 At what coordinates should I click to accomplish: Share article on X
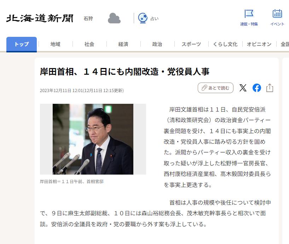tap(243, 88)
